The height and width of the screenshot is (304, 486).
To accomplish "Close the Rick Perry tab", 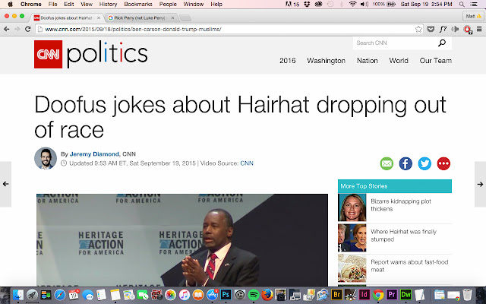I will (x=172, y=18).
